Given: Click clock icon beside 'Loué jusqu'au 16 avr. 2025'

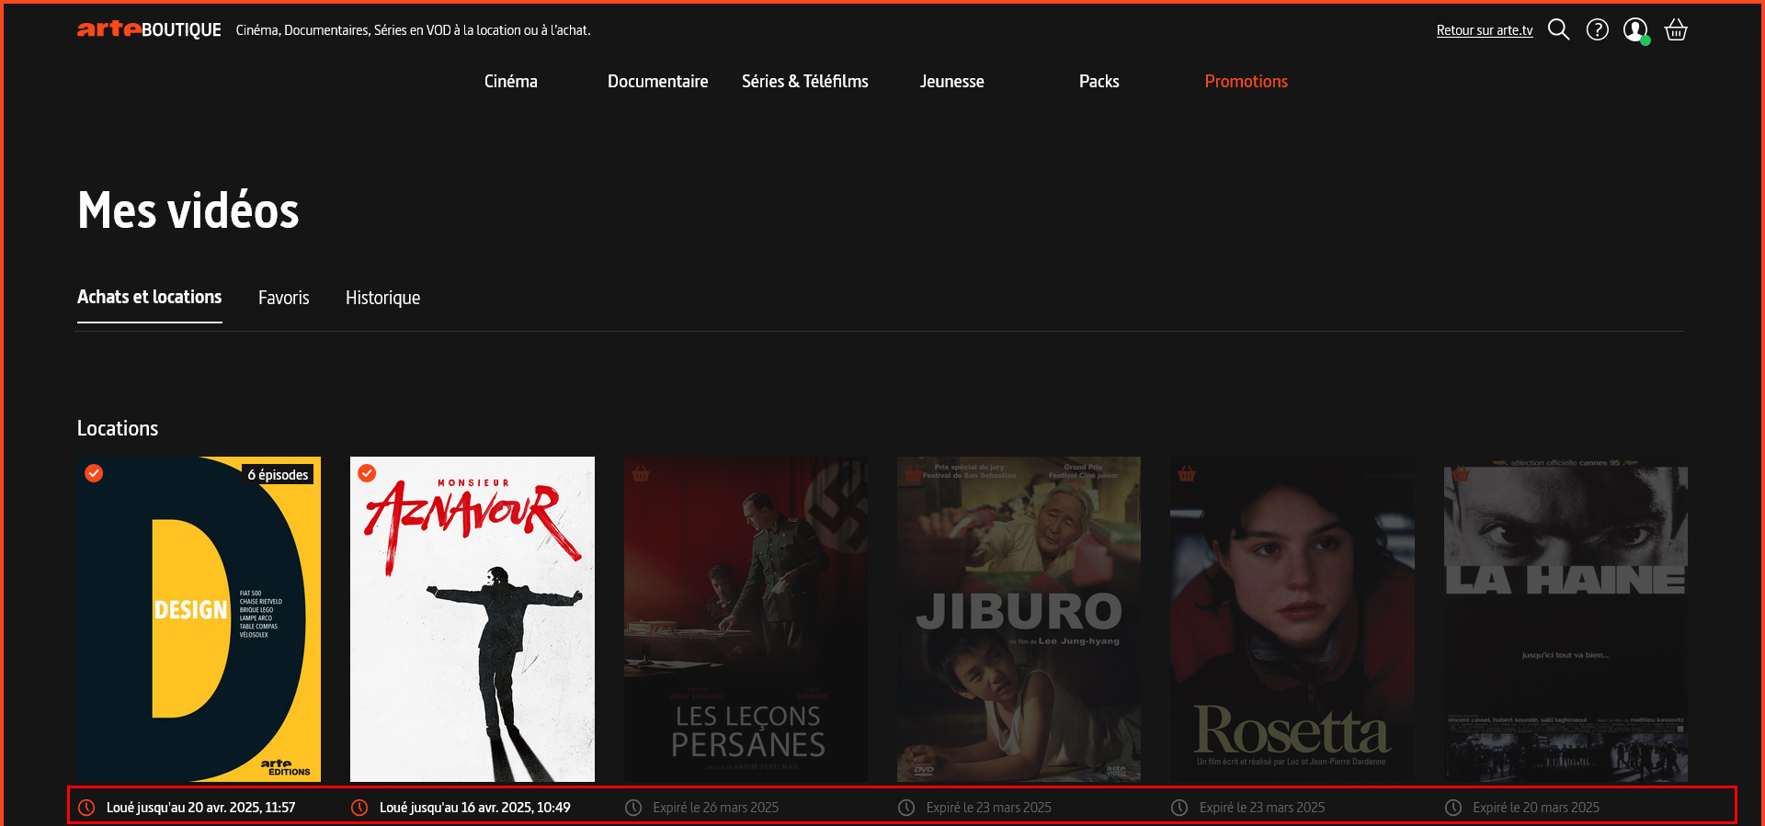Looking at the screenshot, I should [x=359, y=808].
